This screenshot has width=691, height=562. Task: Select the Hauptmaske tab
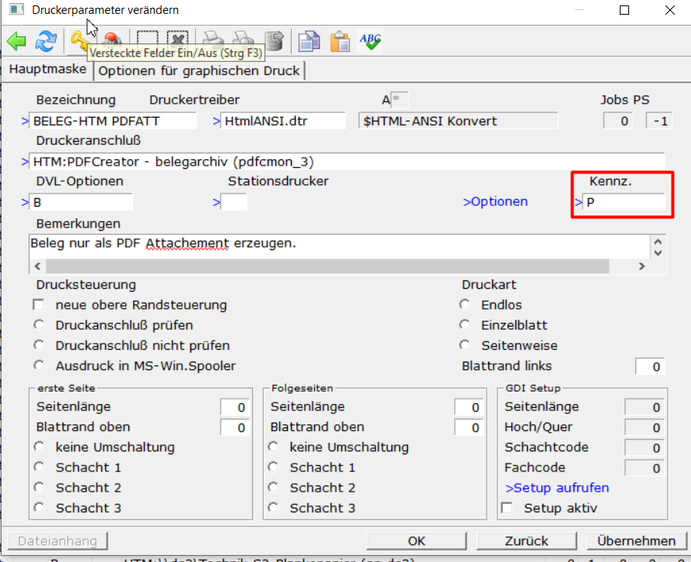coord(47,70)
